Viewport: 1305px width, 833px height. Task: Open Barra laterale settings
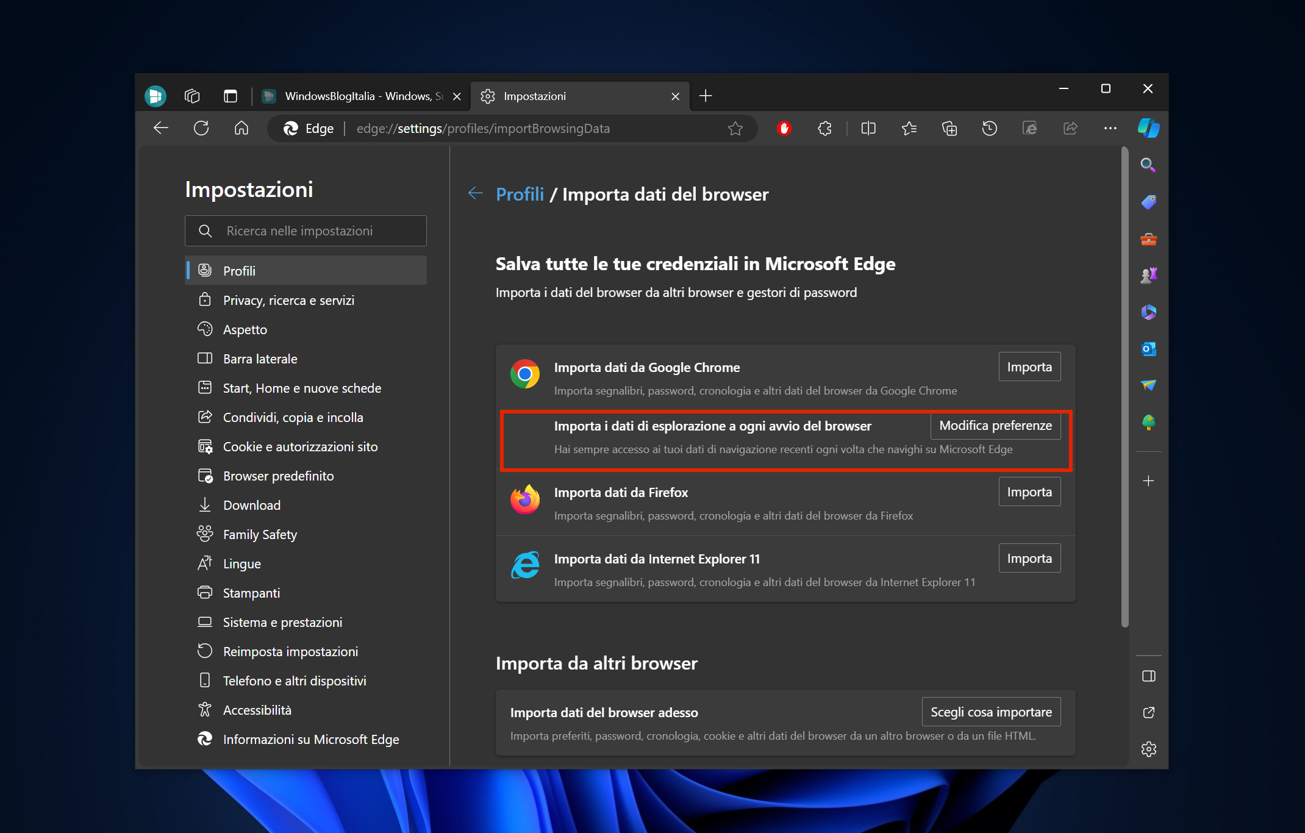coord(306,359)
